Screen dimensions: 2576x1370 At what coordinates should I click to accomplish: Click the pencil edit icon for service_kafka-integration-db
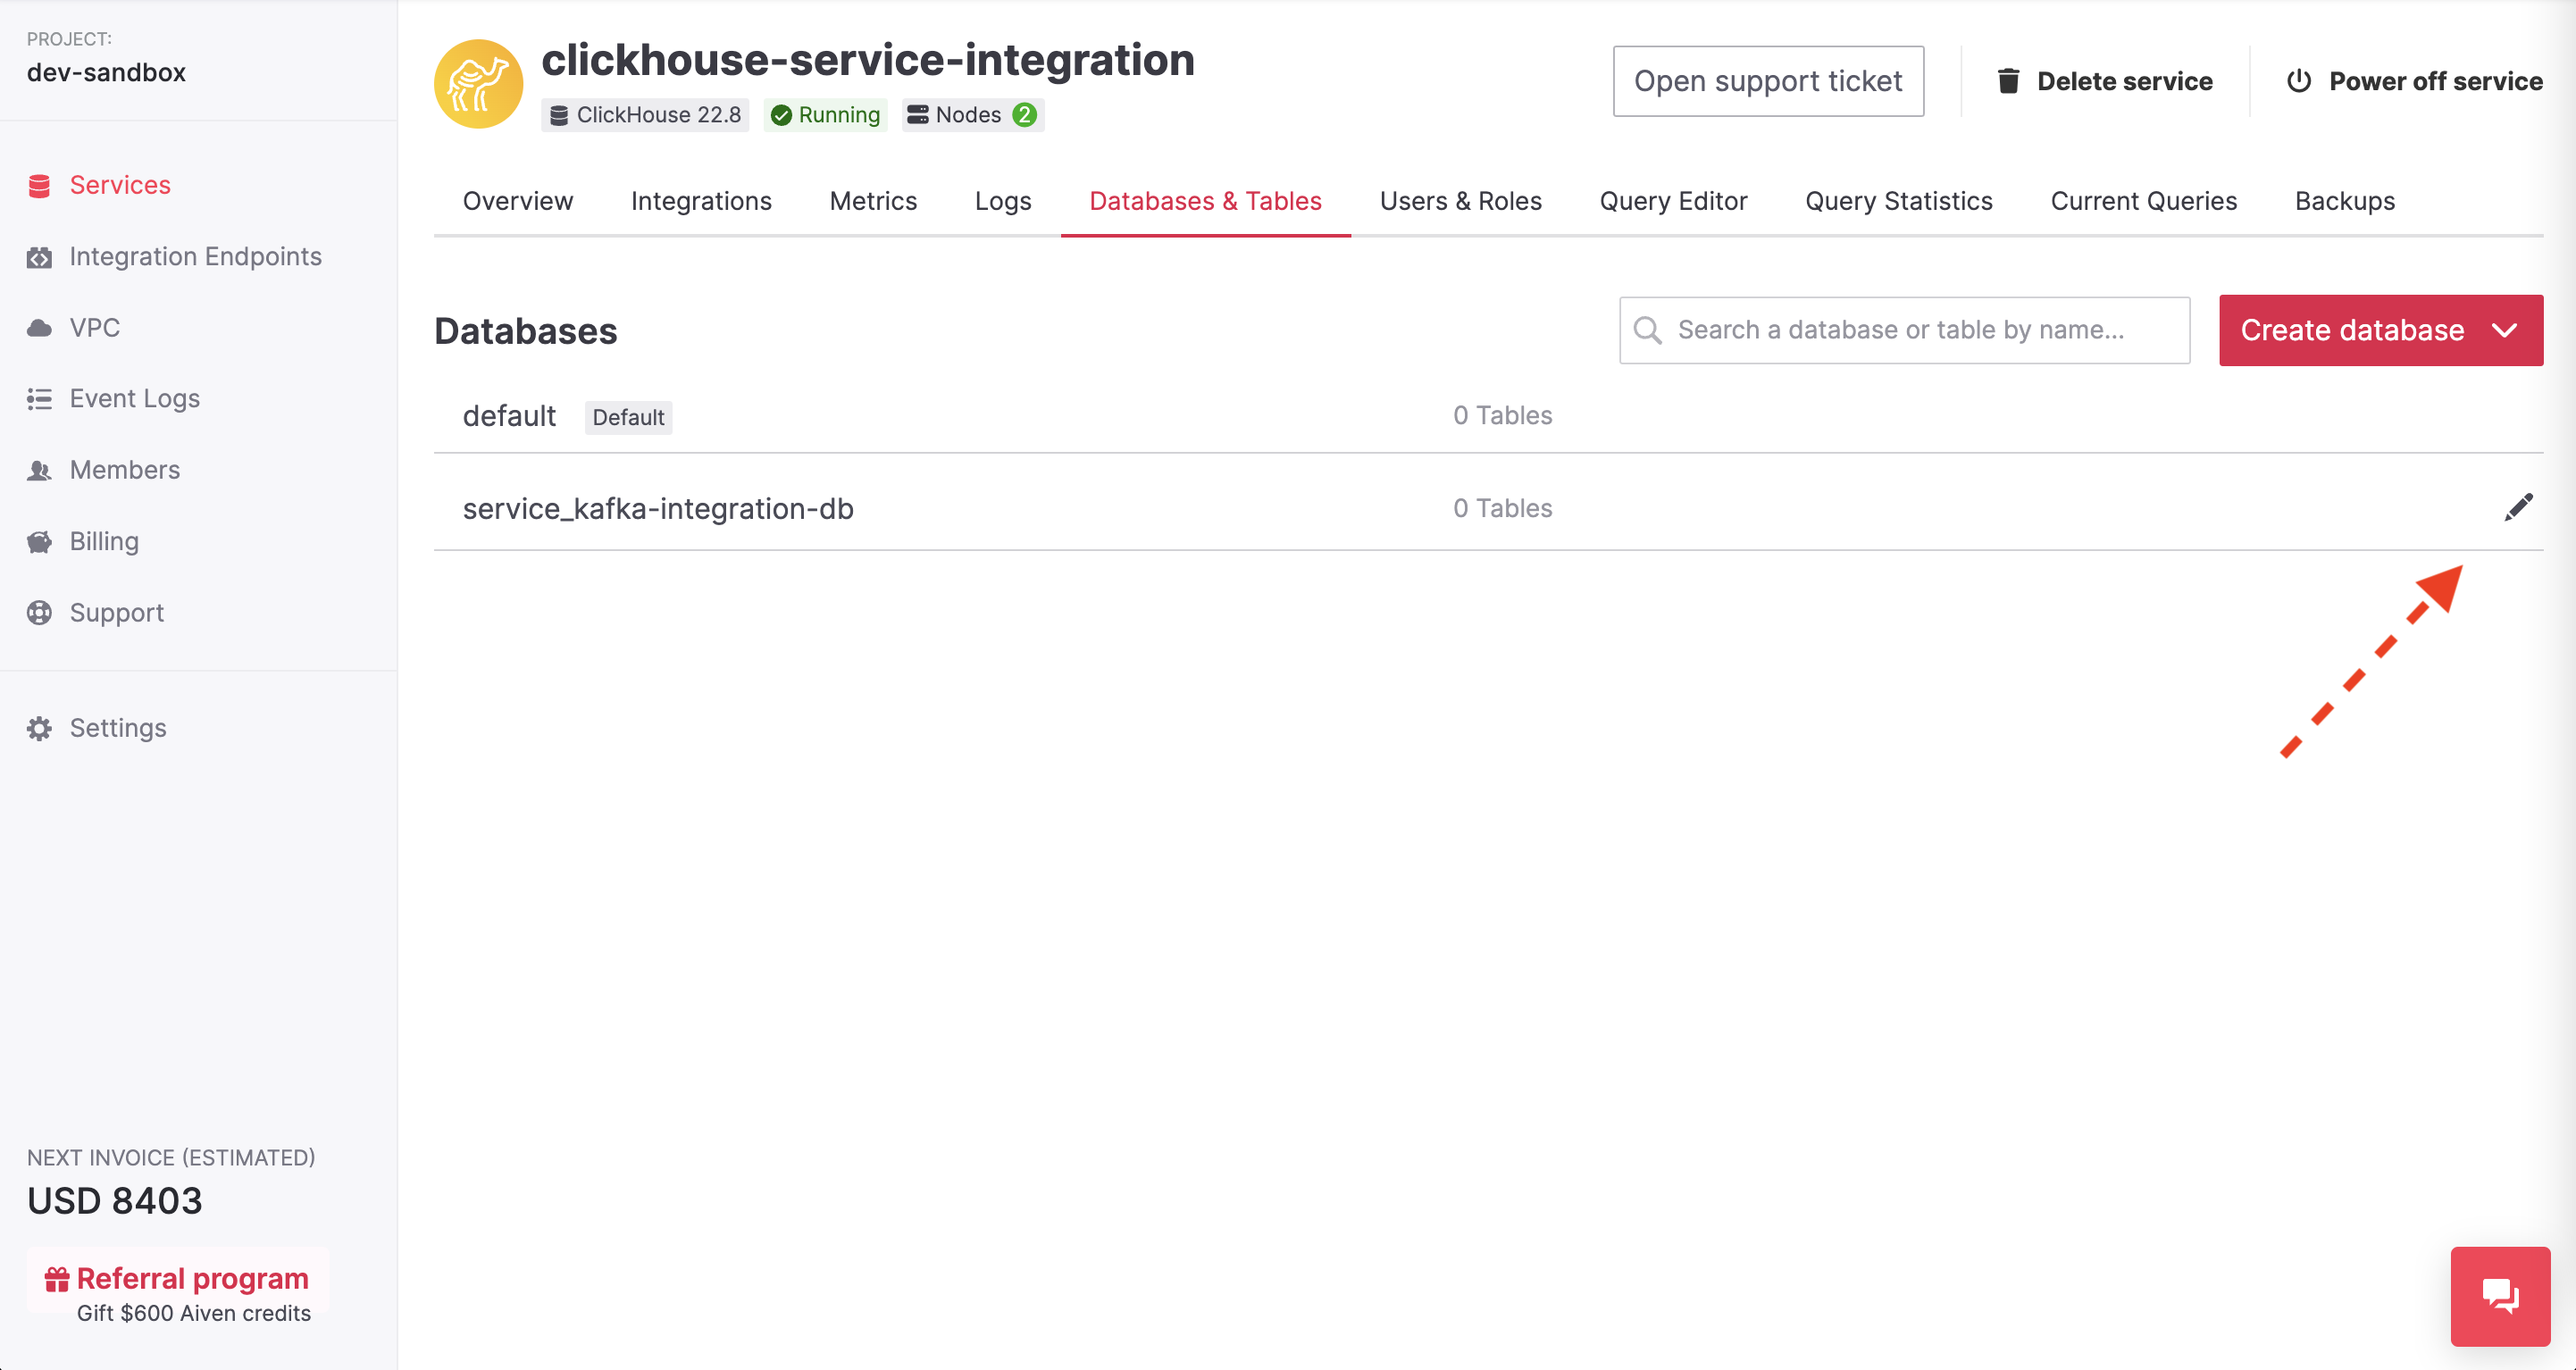coord(2518,508)
